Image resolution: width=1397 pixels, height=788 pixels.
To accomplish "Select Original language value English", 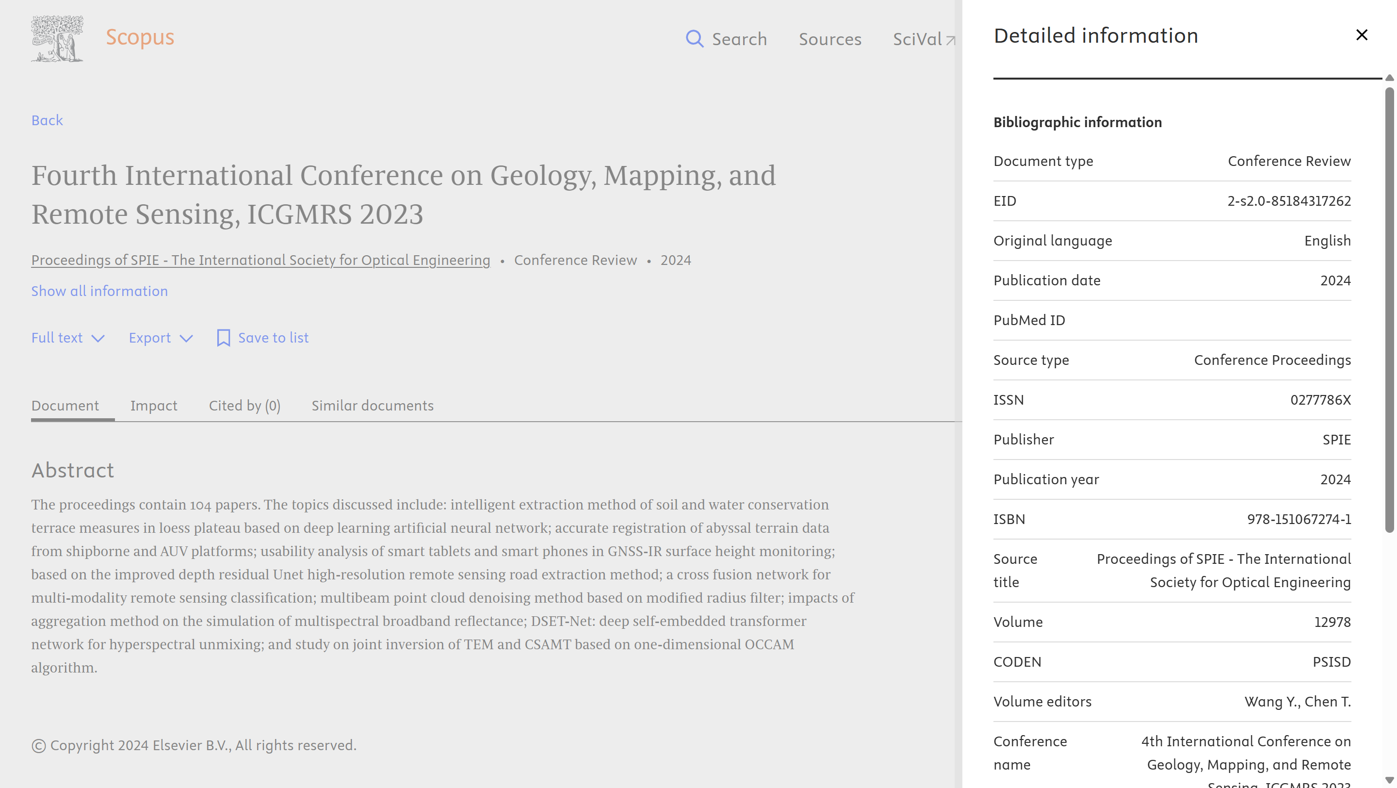I will [1328, 241].
